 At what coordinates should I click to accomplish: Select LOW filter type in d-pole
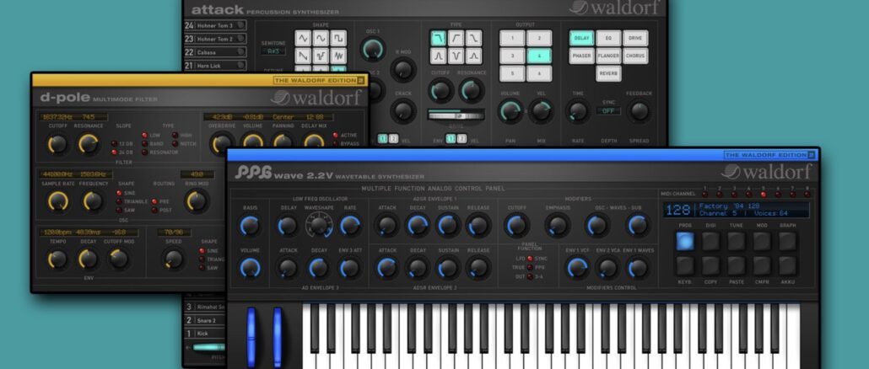click(144, 135)
